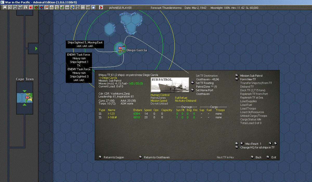Click commander CDR Yoshitomi, Zenji line
The image size is (312, 182).
(x=114, y=94)
